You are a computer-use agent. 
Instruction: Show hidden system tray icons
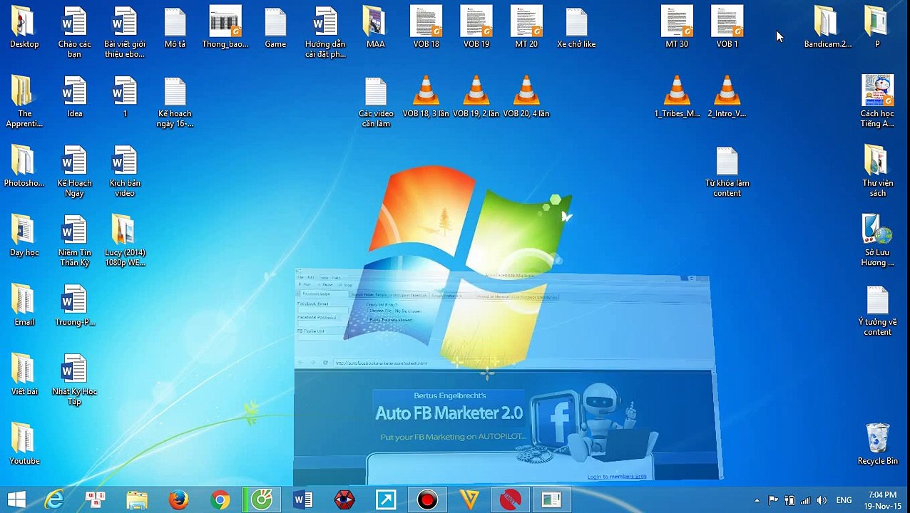coord(757,500)
